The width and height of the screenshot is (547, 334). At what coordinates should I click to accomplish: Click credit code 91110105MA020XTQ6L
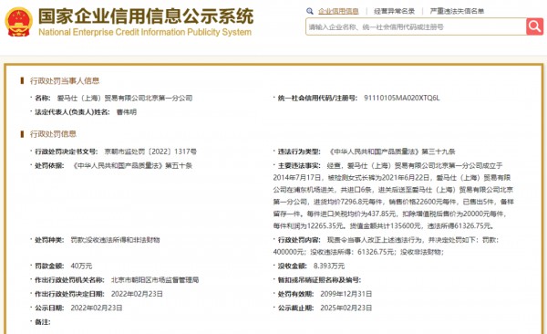(402, 99)
